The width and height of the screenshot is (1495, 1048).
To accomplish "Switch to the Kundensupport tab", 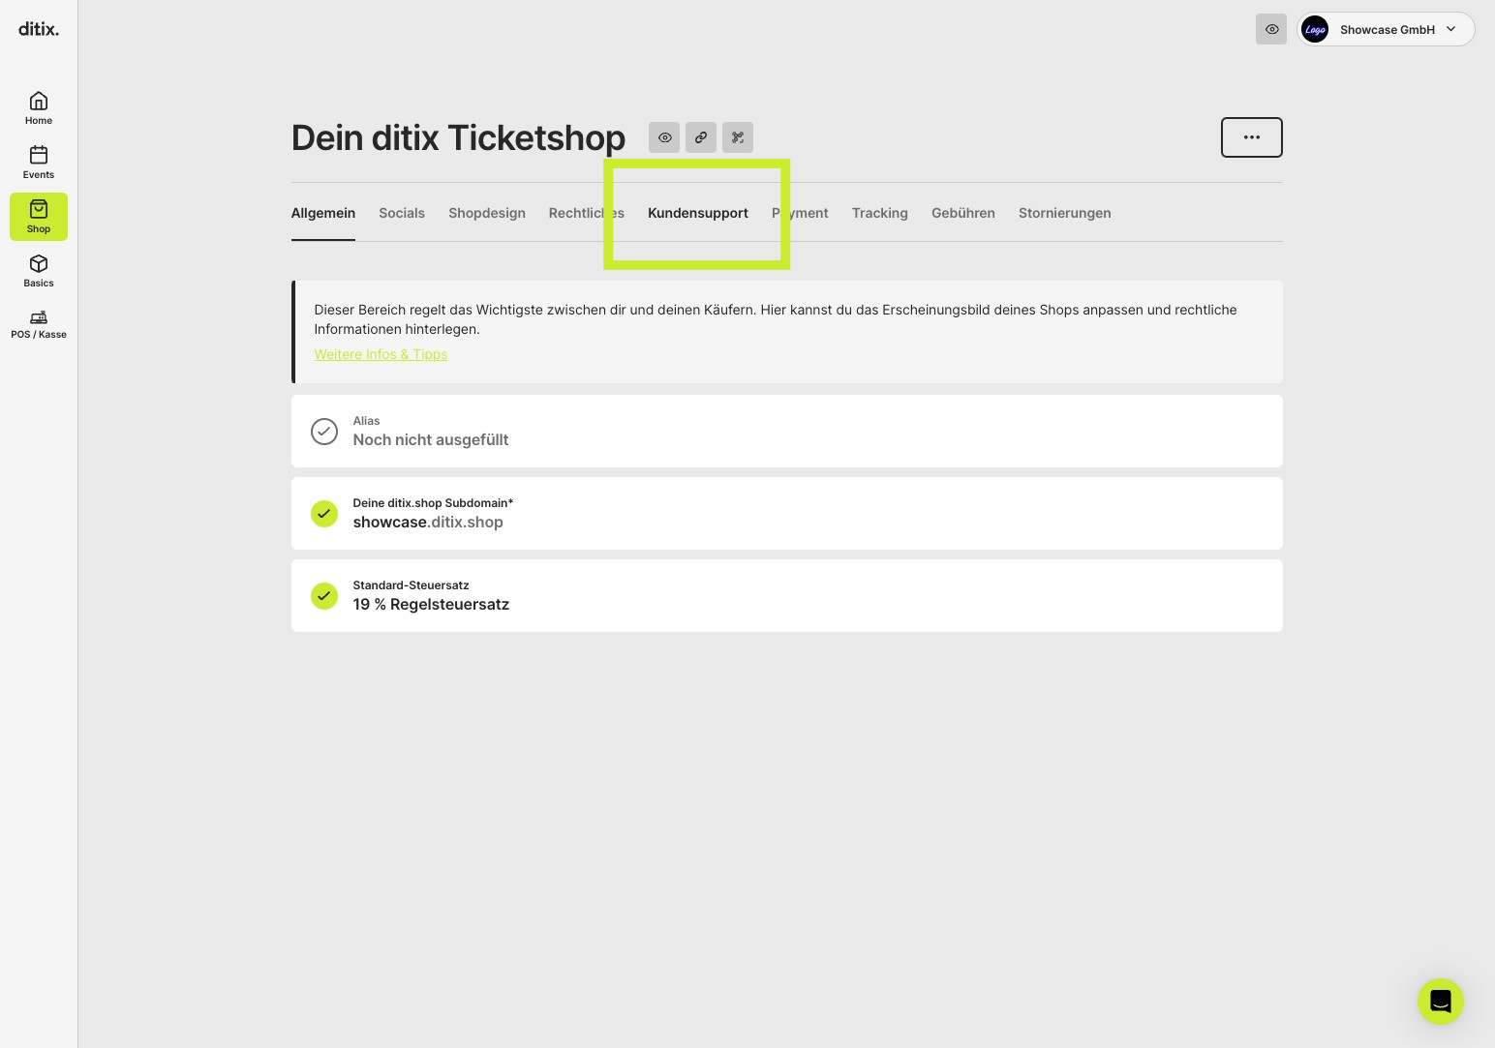I will pyautogui.click(x=698, y=213).
